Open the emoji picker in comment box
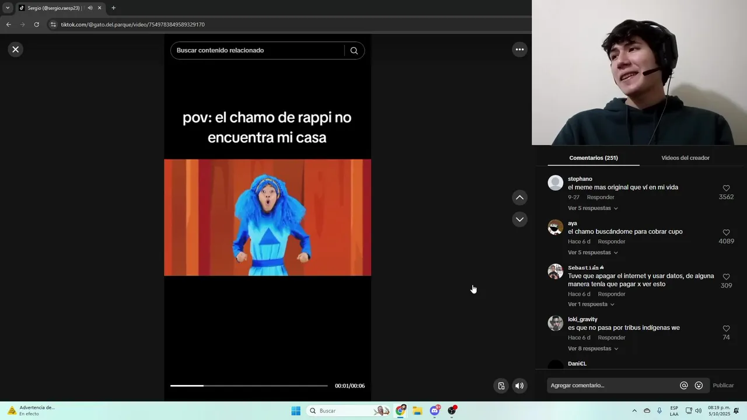Screen dimensions: 747x420 [x=699, y=386]
